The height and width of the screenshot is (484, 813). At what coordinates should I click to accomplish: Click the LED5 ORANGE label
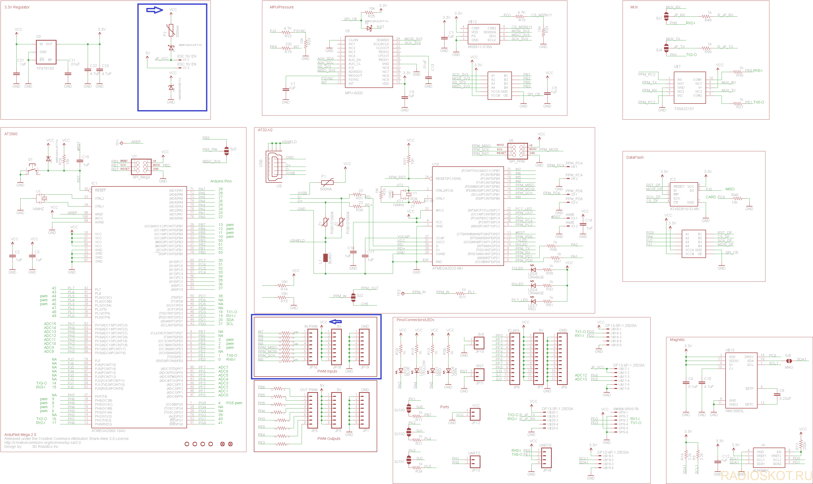point(536,276)
